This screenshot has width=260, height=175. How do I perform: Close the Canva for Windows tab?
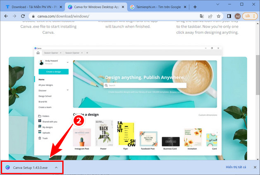pyautogui.click(x=123, y=7)
